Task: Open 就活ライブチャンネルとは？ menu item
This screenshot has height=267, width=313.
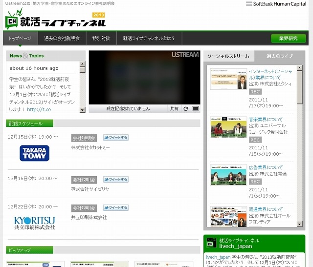Action: 149,38
